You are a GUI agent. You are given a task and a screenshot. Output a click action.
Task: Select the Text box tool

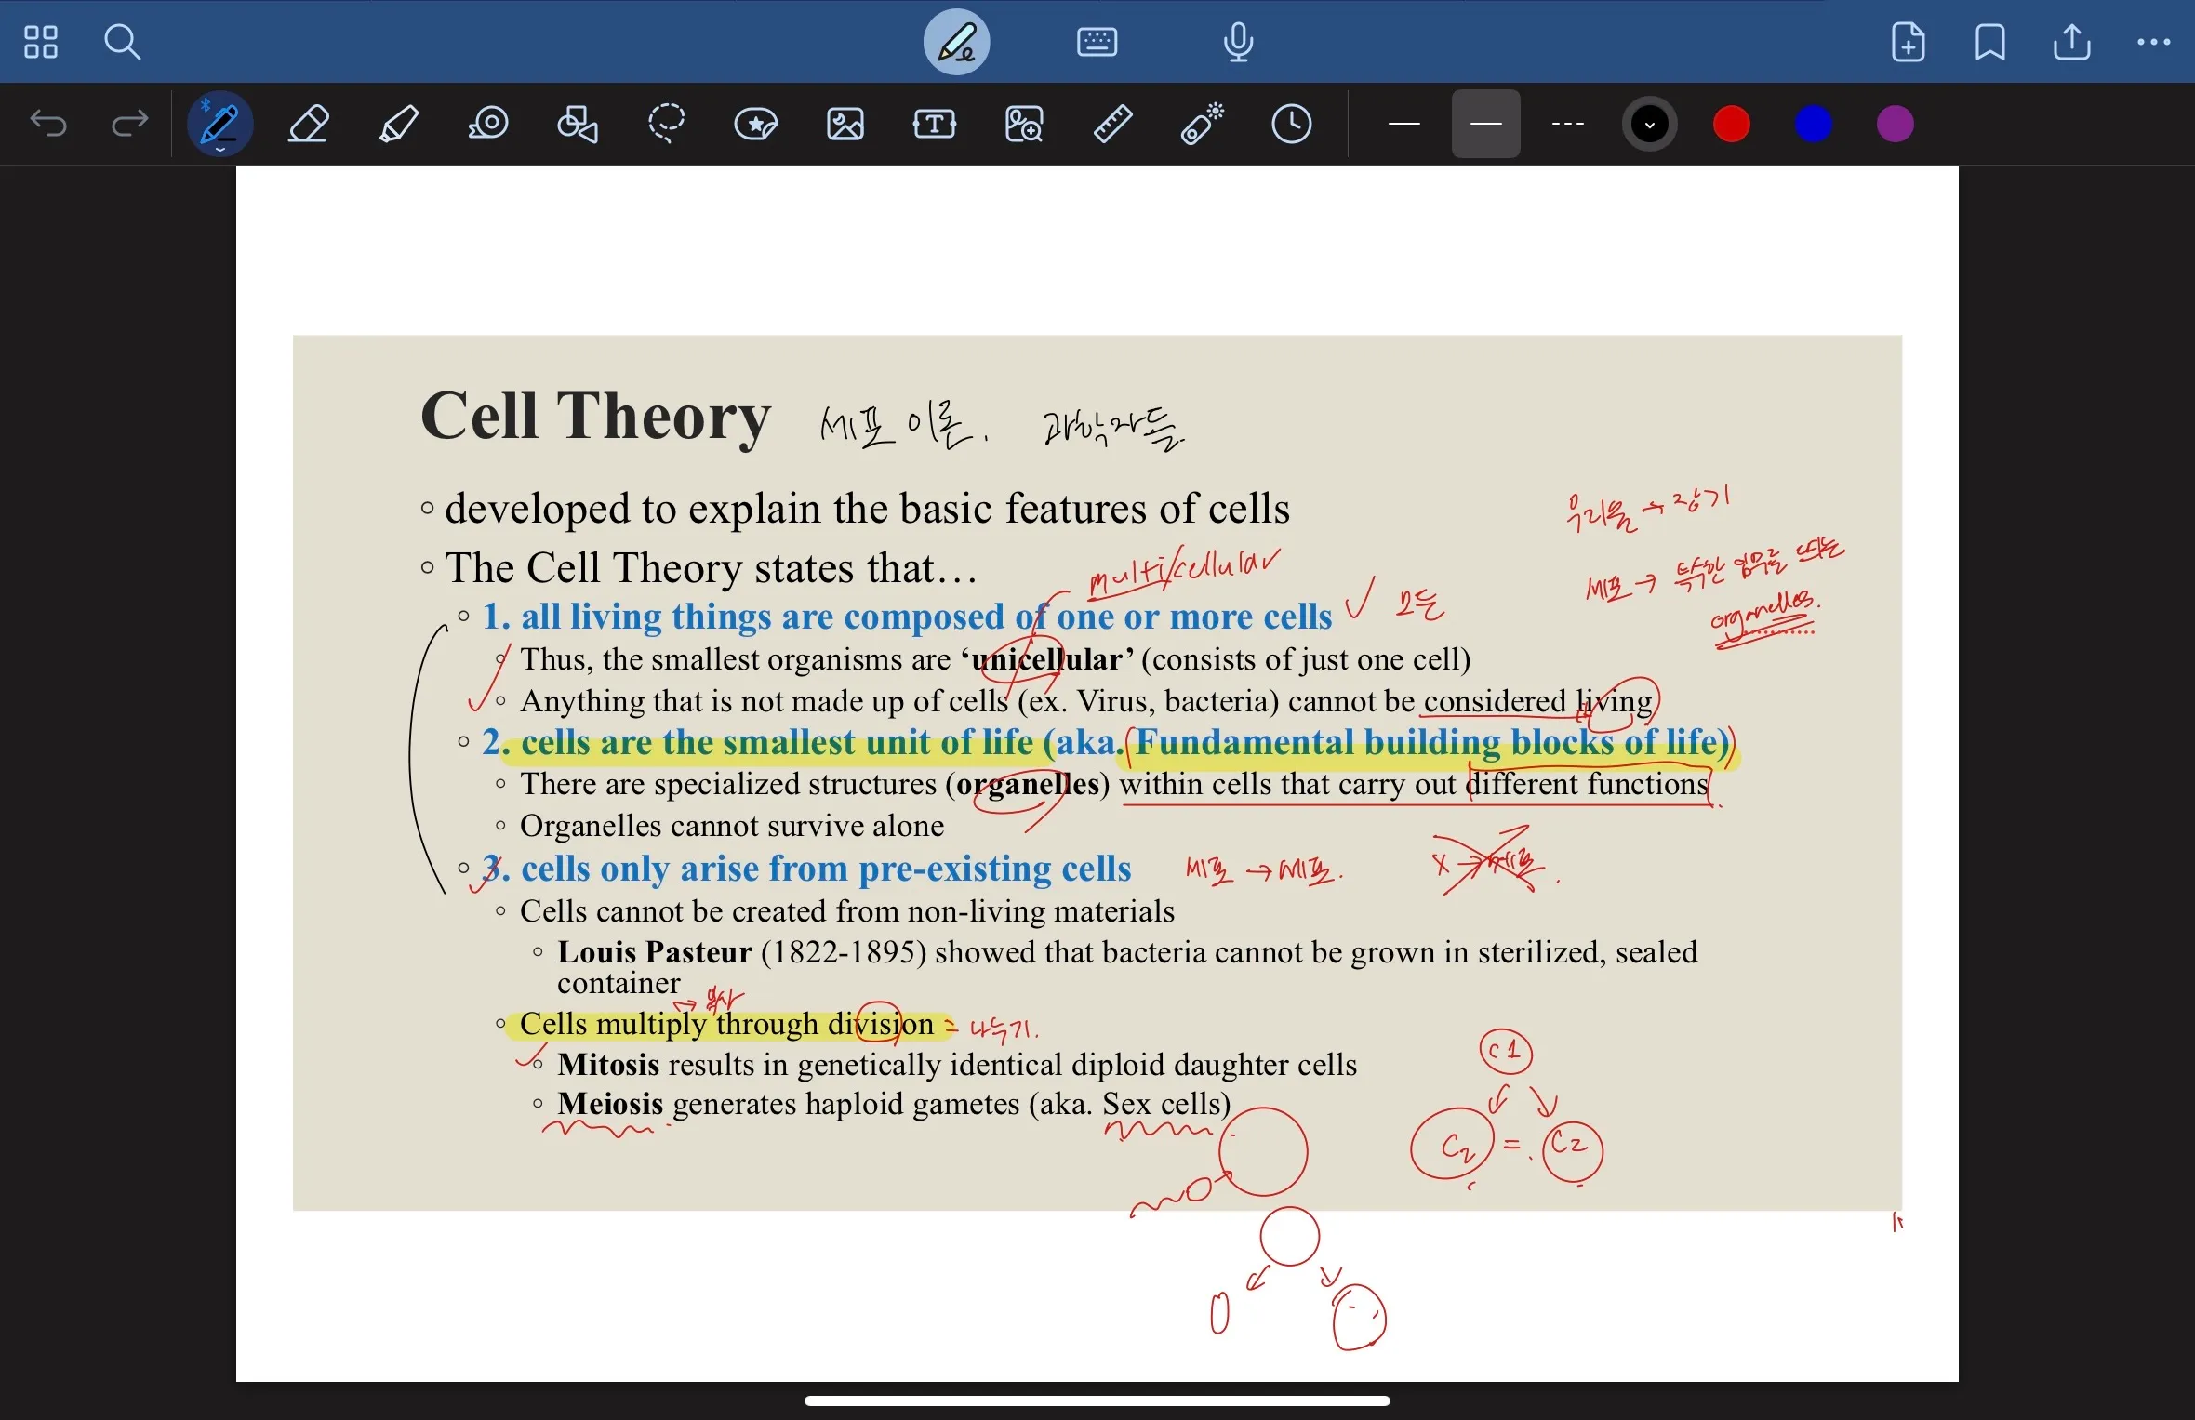click(935, 124)
